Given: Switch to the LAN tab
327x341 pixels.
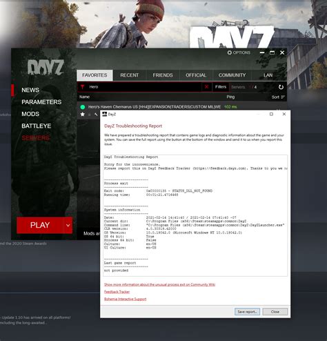Looking at the screenshot, I should [x=268, y=75].
